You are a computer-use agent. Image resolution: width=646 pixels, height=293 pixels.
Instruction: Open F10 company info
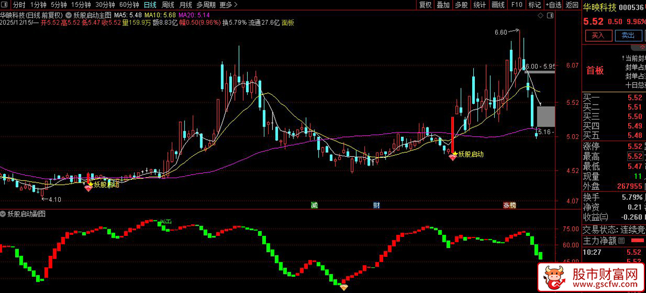click(516, 5)
